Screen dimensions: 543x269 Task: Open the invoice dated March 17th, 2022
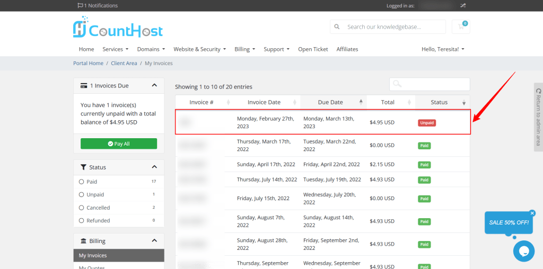point(323,146)
